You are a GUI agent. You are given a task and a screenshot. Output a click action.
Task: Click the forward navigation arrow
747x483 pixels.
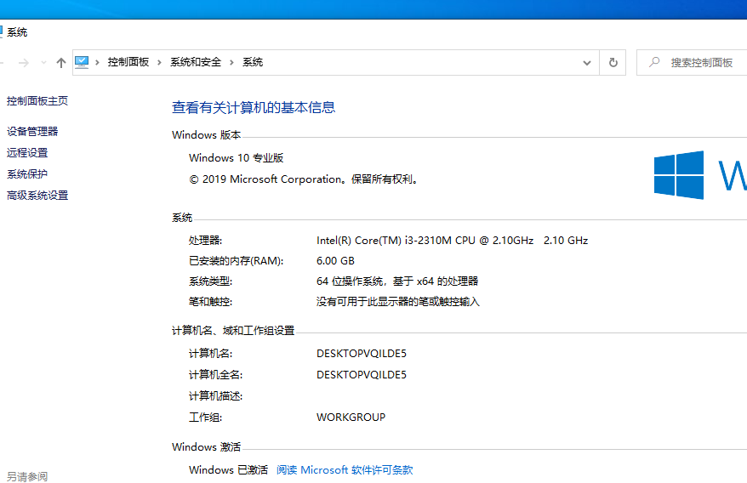23,62
